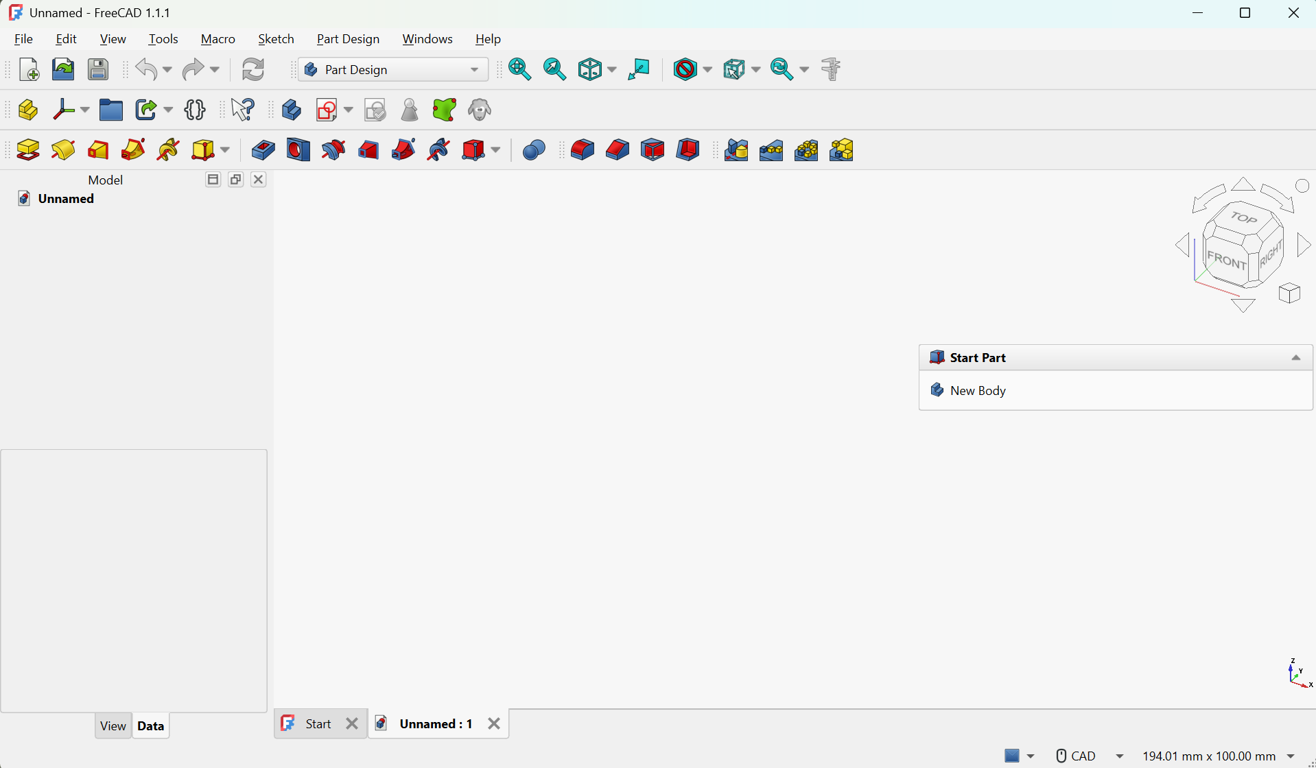
Task: Open the File menu
Action: point(23,39)
